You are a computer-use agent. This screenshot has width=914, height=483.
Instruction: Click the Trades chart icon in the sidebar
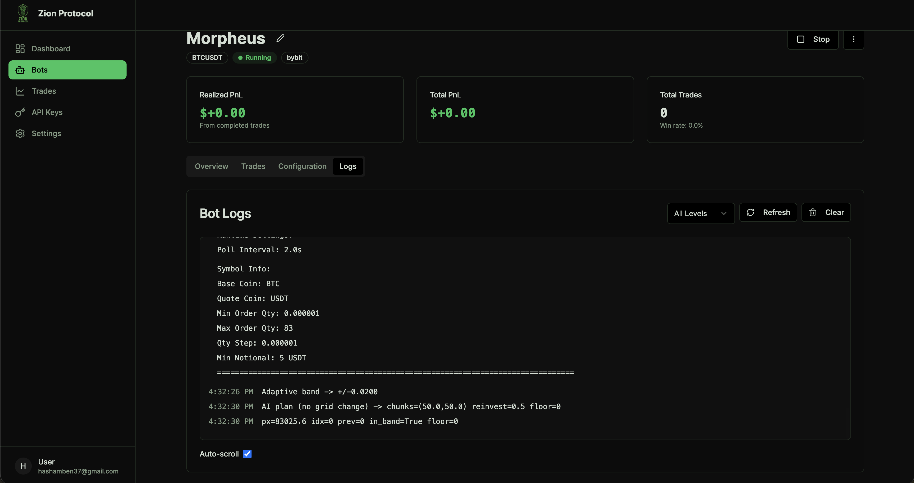pyautogui.click(x=20, y=91)
